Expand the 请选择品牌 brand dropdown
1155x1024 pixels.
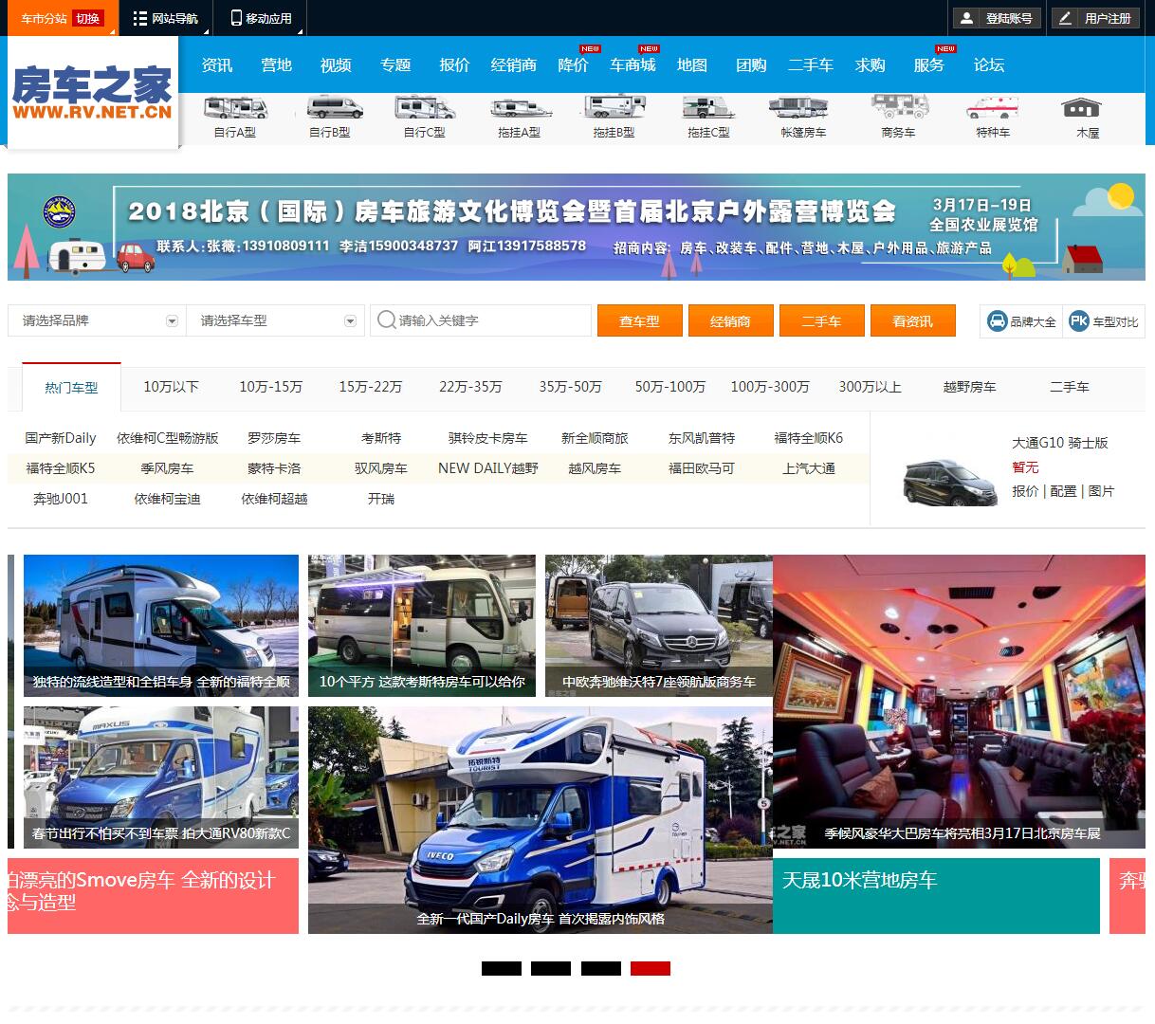click(97, 320)
